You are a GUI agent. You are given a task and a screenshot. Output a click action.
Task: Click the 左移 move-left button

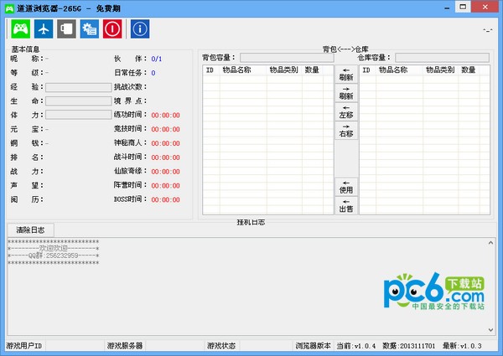click(x=345, y=111)
